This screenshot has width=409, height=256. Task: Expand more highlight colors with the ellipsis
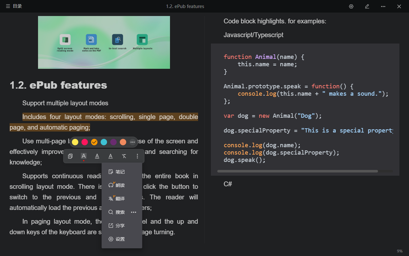tap(133, 142)
